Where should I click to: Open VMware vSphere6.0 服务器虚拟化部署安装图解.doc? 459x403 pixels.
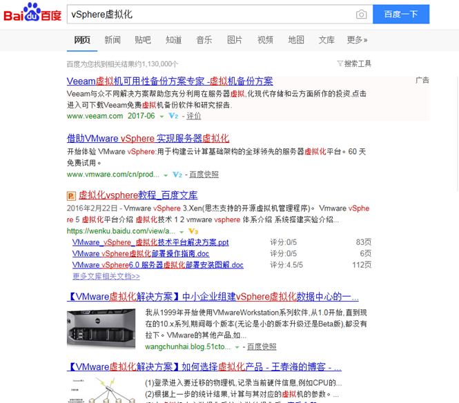158,265
